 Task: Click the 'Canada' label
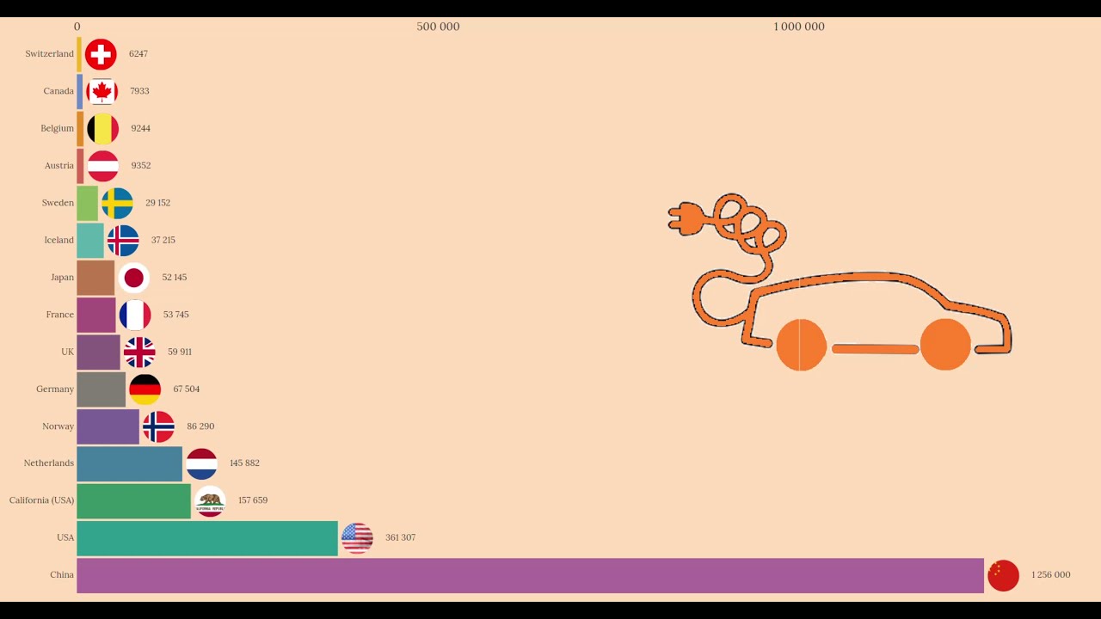(x=58, y=91)
